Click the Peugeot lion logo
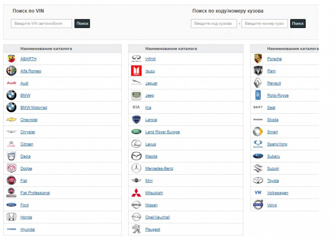The height and width of the screenshot is (240, 335). [137, 229]
